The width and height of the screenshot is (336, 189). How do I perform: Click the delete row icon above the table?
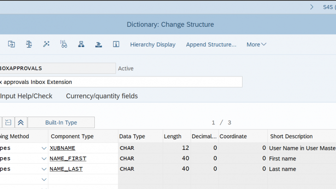tap(8, 122)
